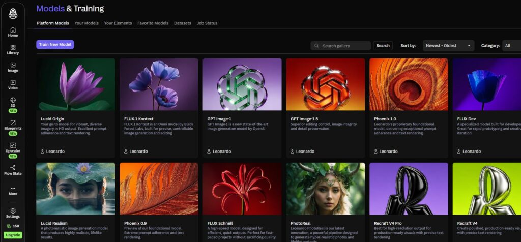Open the Library section icon
This screenshot has width=521, height=242.
pyautogui.click(x=13, y=47)
